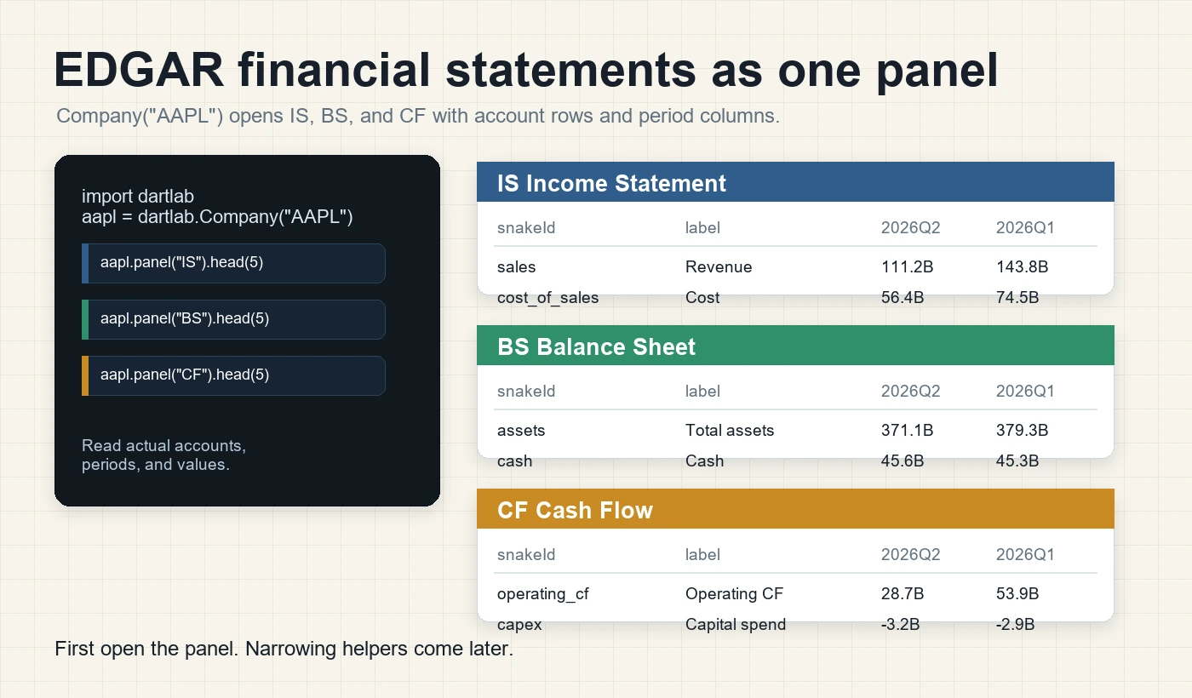
Task: Select the sales row identifier
Action: [x=516, y=266]
